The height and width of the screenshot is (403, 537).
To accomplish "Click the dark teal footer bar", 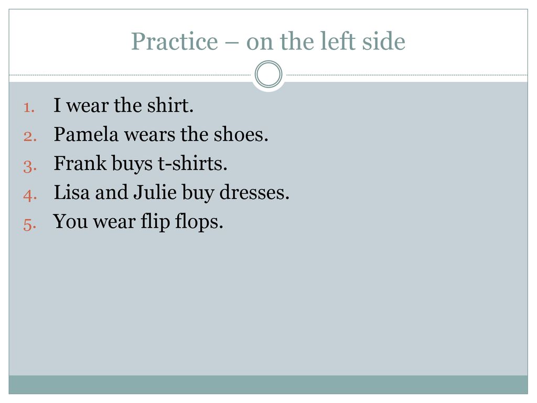I will point(268,385).
